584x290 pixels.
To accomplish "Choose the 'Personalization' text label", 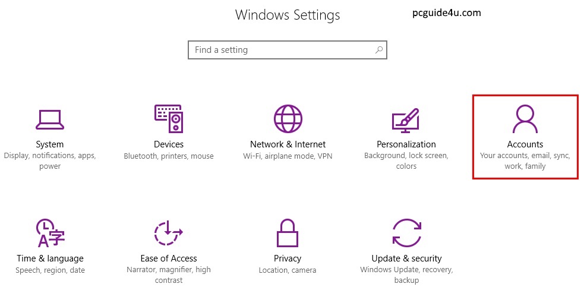I will 406,144.
